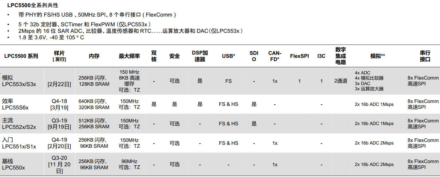The image size is (440, 177).
Task: Select the 2通道 cell
Action: 341,81
